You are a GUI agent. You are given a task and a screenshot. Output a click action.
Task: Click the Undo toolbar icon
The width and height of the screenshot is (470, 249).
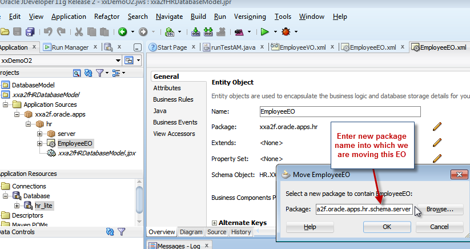48,31
